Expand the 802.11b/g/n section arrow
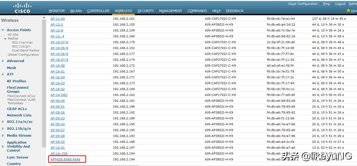This screenshot has height=166, width=357. point(3,129)
